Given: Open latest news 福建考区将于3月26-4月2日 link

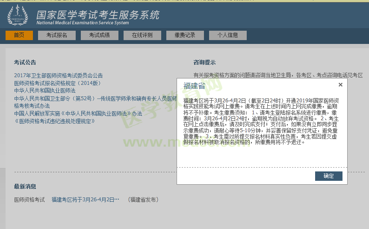Looking at the screenshot, I should coord(85,200).
